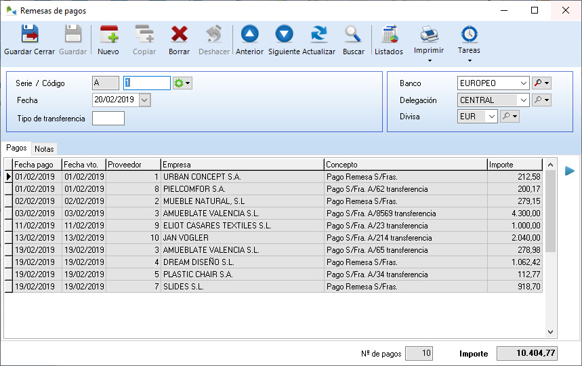The width and height of the screenshot is (582, 366).
Task: Select the Pagos tab
Action: tap(17, 148)
